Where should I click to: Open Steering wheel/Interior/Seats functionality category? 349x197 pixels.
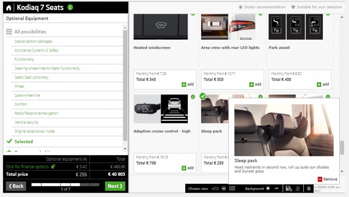tap(47, 68)
